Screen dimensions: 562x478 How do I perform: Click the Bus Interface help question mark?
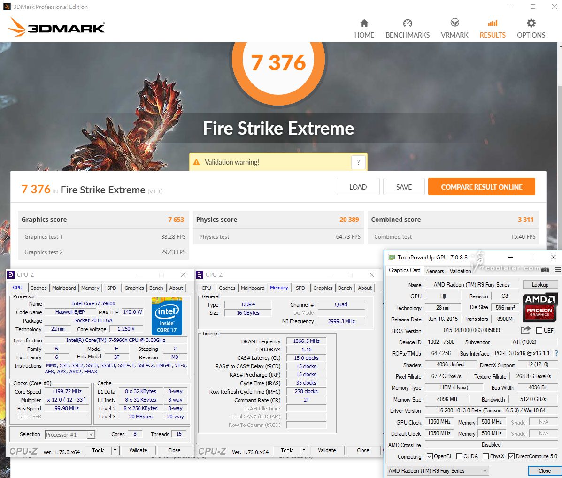[x=556, y=353]
